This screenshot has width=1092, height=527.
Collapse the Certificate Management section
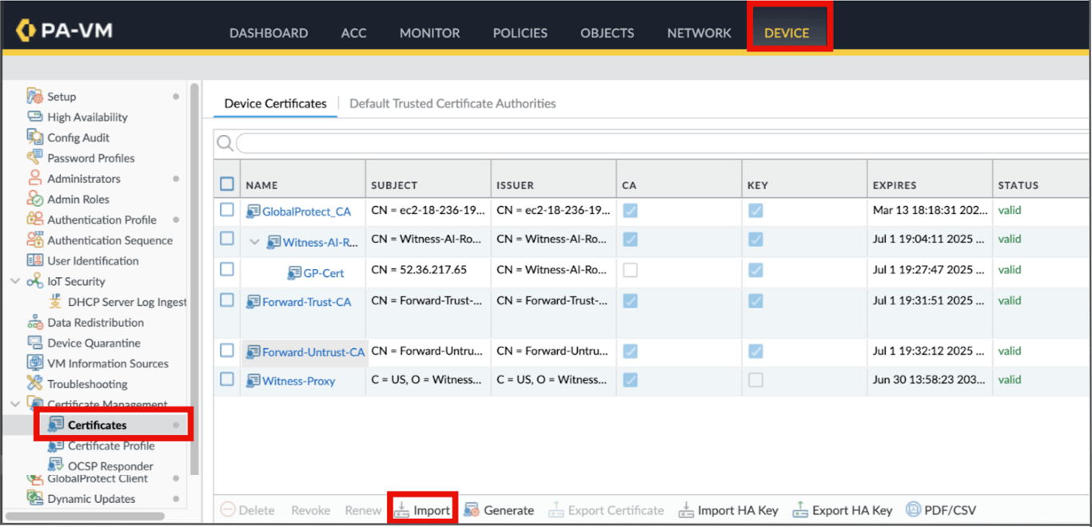click(15, 405)
